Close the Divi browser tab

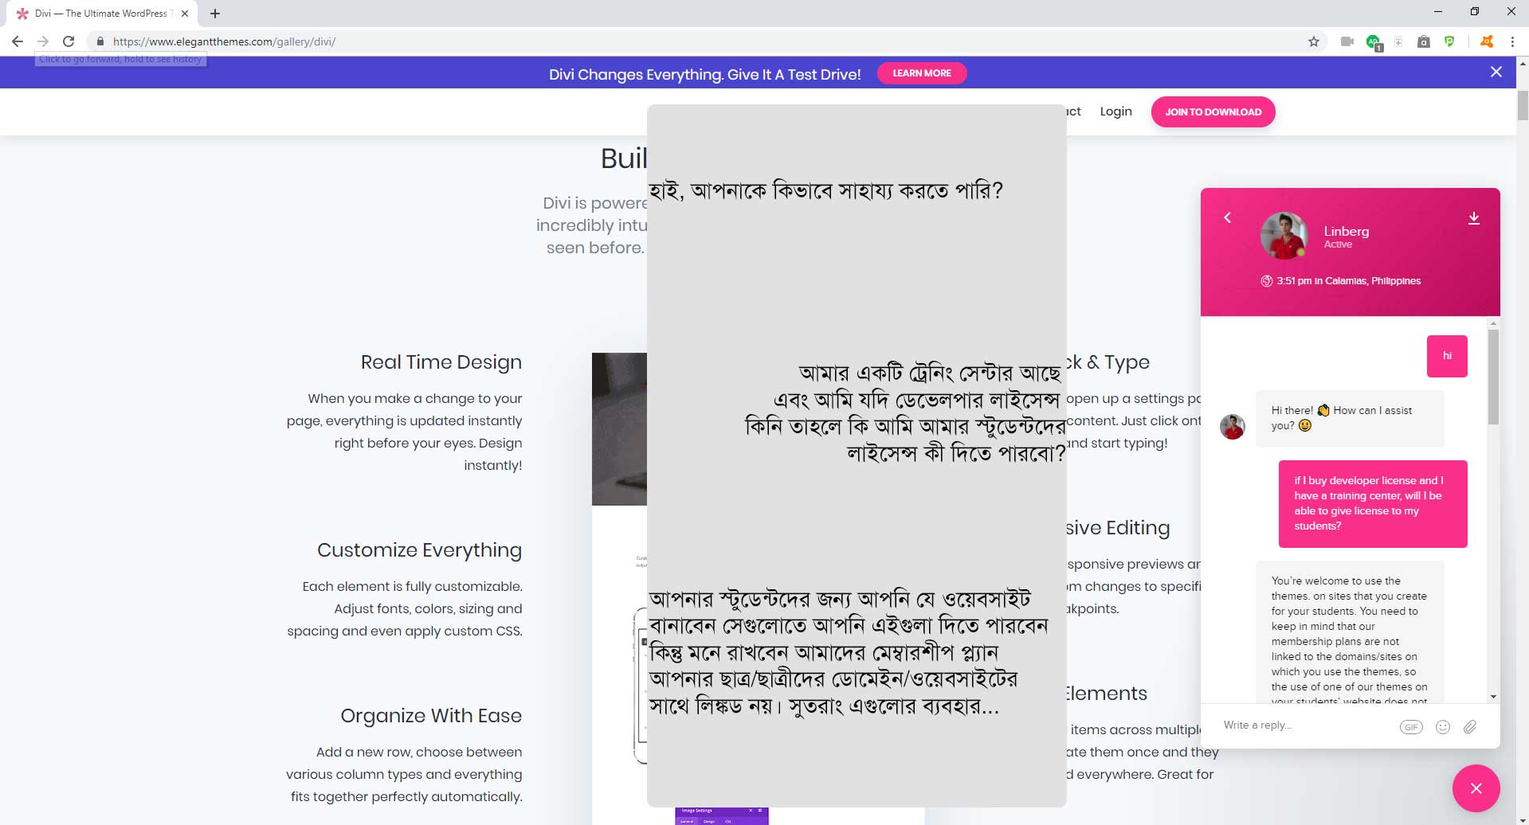185,14
